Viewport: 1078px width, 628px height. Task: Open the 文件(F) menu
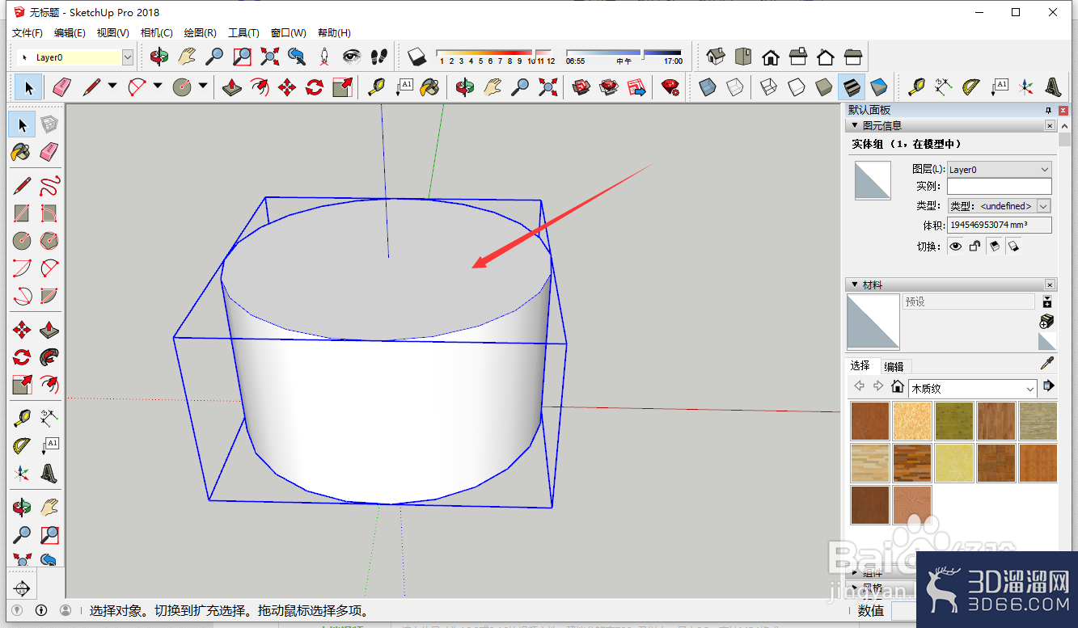(x=27, y=33)
